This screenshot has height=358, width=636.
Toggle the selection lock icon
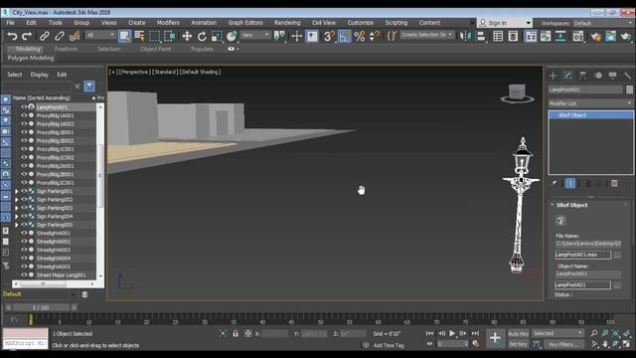tap(236, 334)
